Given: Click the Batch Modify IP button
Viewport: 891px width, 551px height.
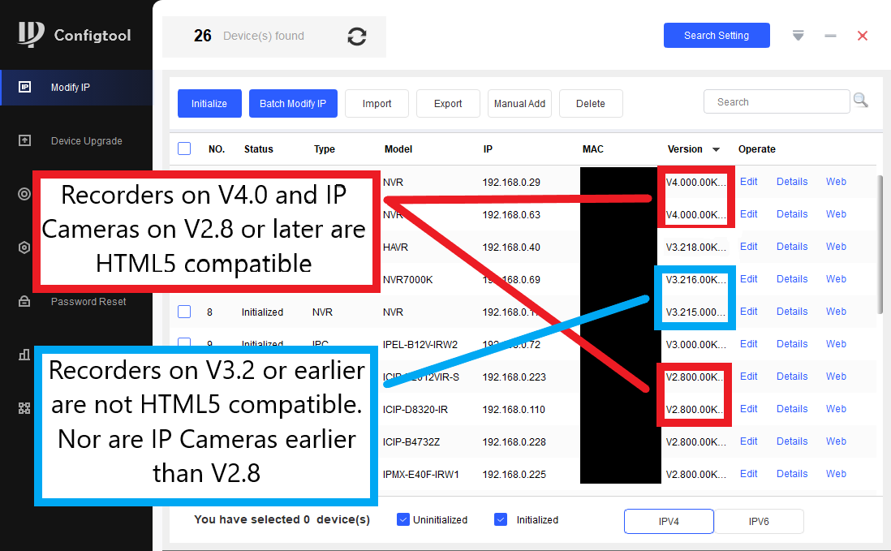Looking at the screenshot, I should [x=293, y=103].
